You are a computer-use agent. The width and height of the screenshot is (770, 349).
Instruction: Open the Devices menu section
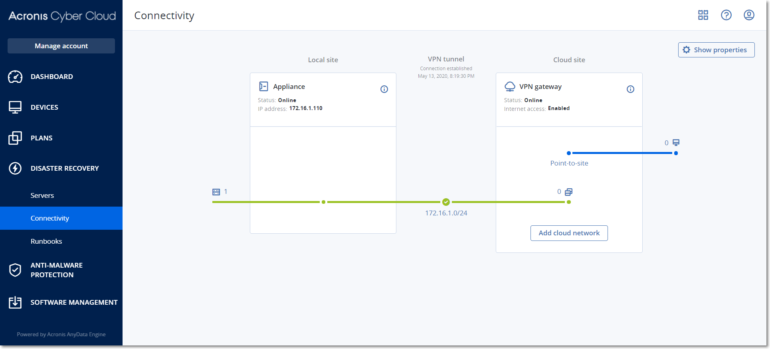click(44, 107)
